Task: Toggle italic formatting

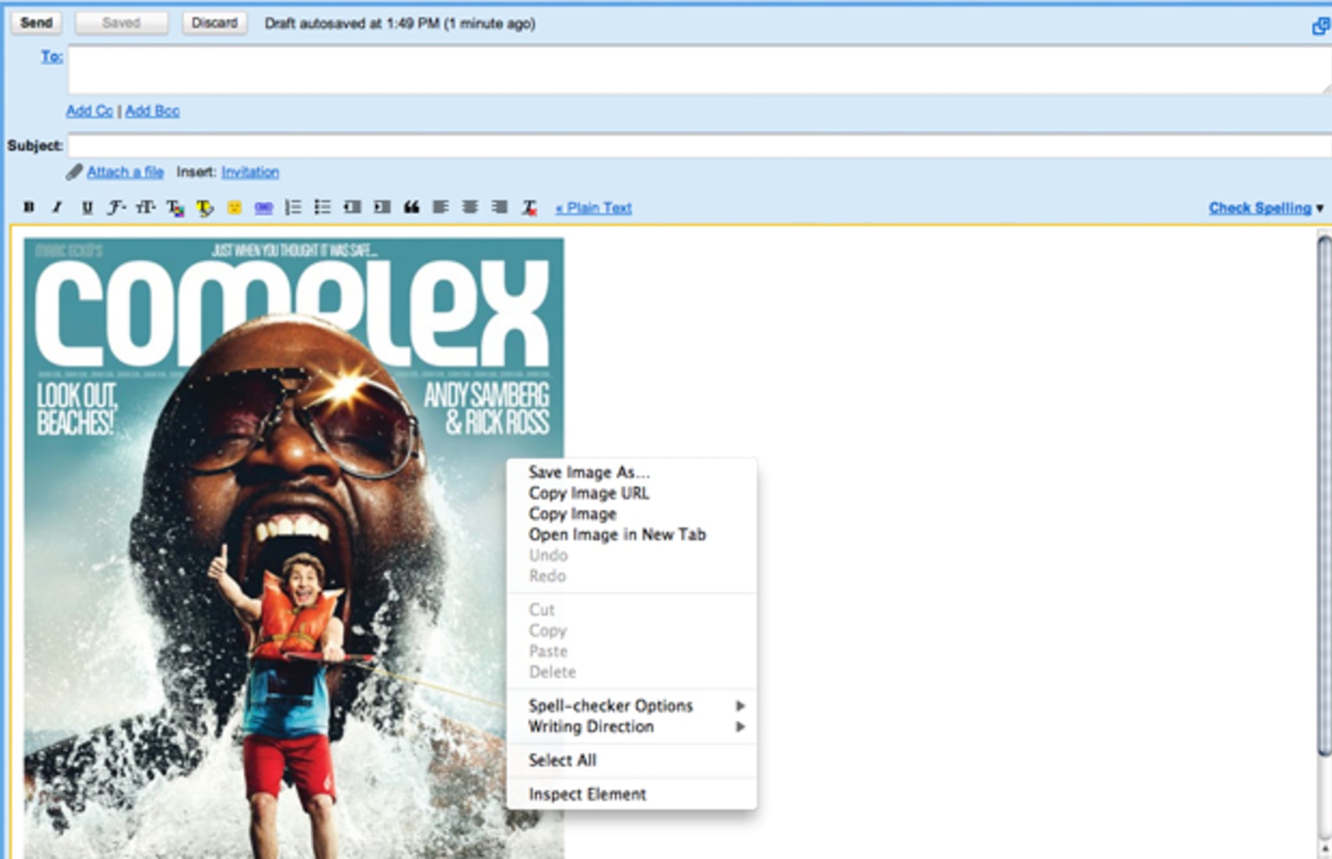Action: tap(57, 207)
